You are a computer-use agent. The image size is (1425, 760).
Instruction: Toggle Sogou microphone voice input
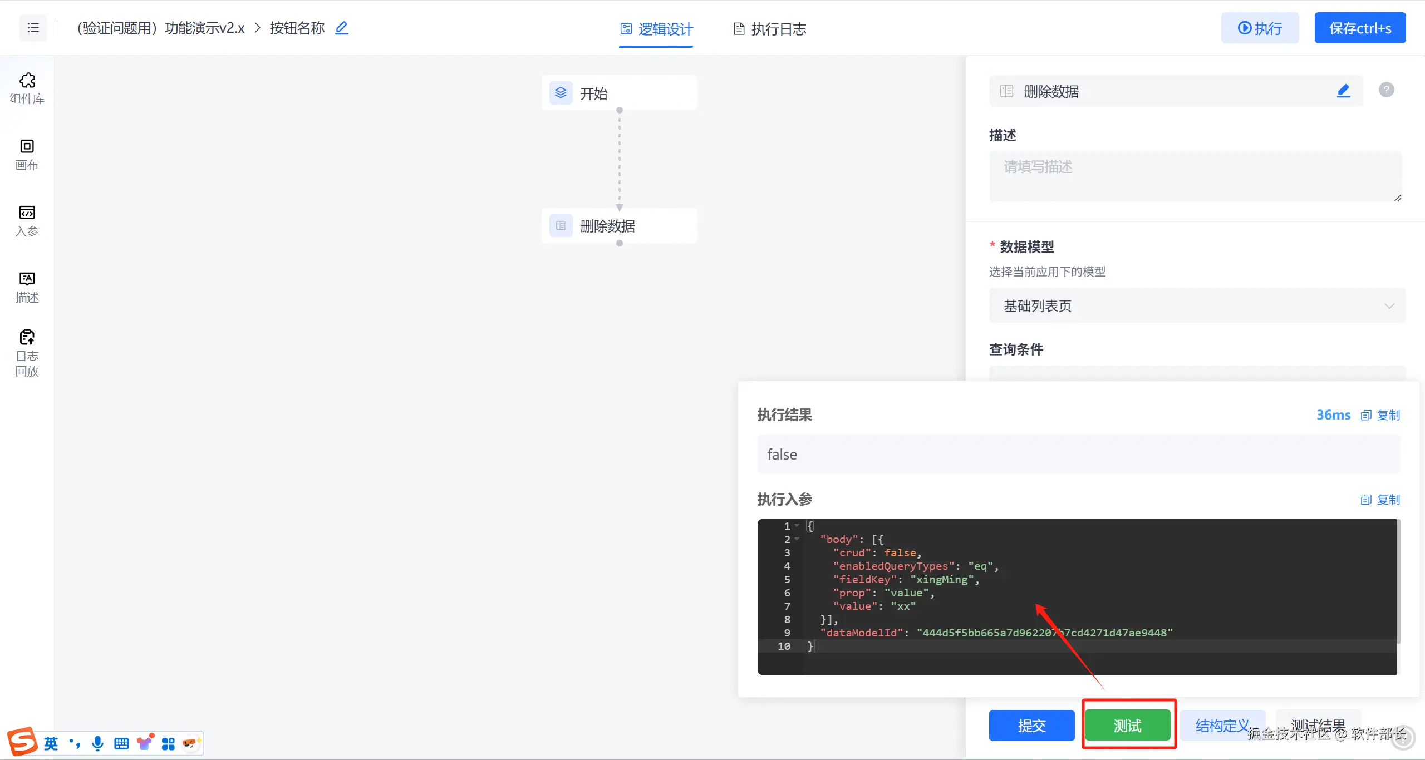click(x=97, y=743)
